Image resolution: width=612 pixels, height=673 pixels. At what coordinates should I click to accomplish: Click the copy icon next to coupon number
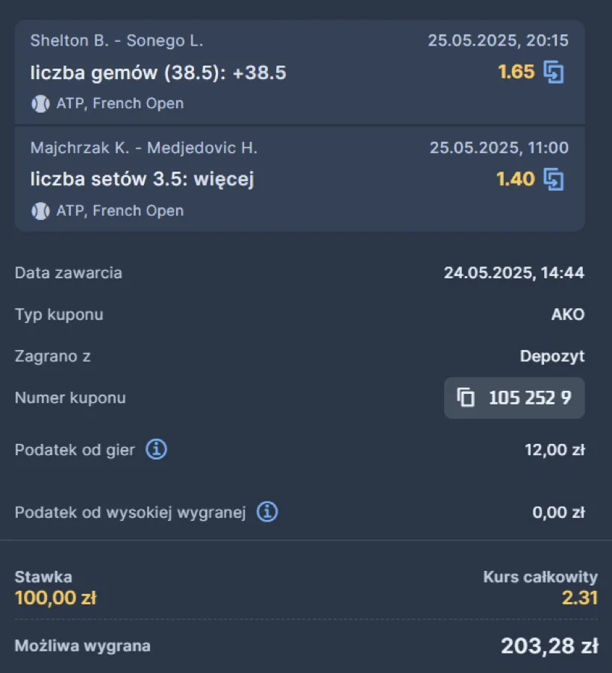[x=466, y=397]
